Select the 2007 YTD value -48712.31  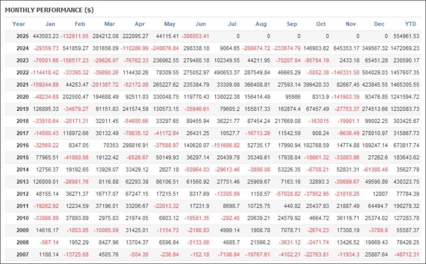coord(406,254)
